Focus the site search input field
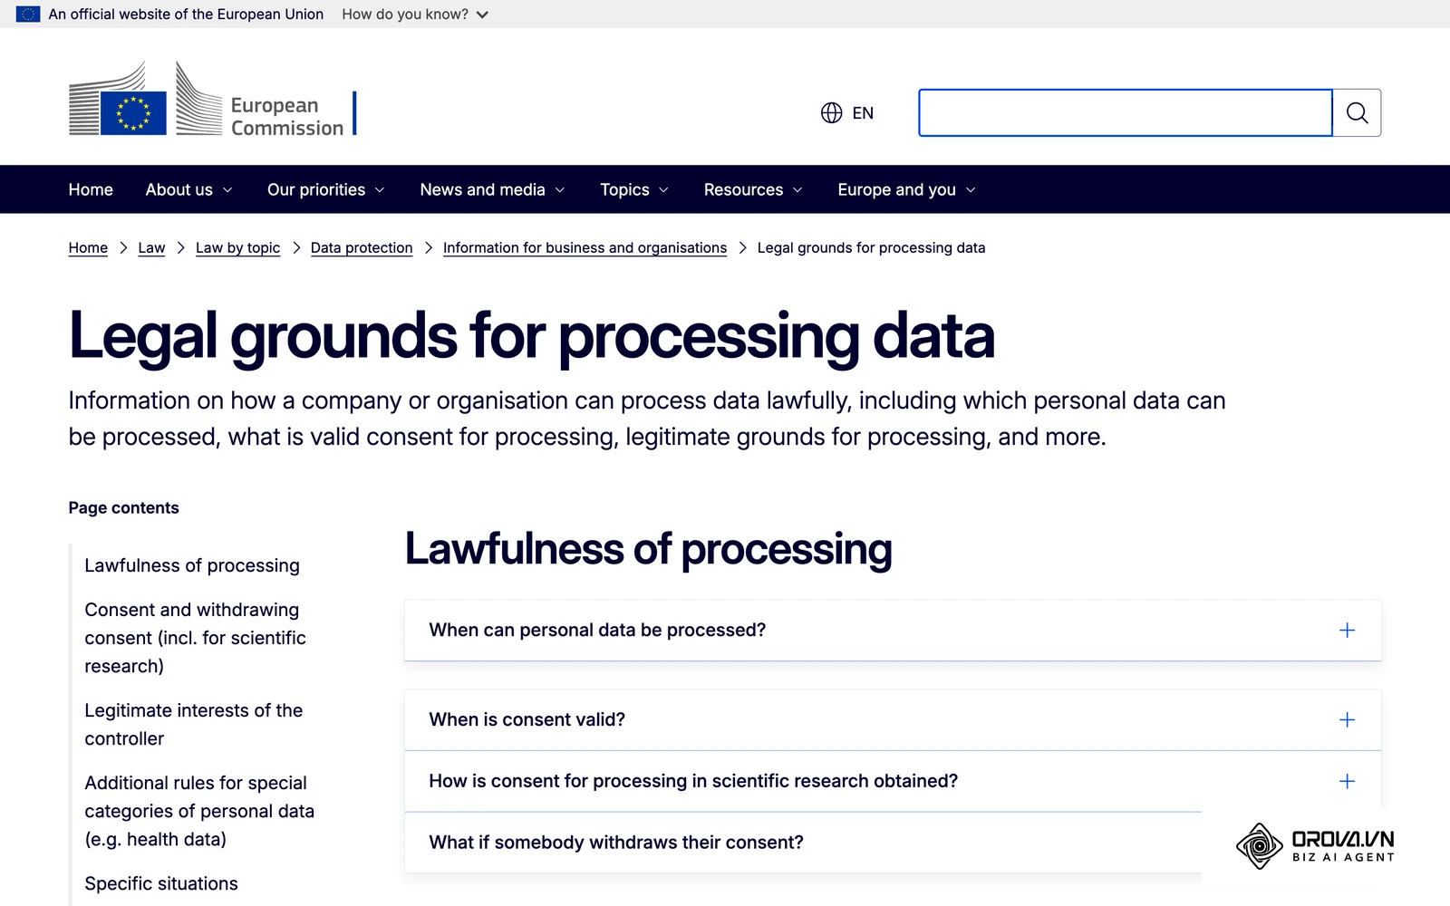This screenshot has width=1450, height=906. [1126, 112]
